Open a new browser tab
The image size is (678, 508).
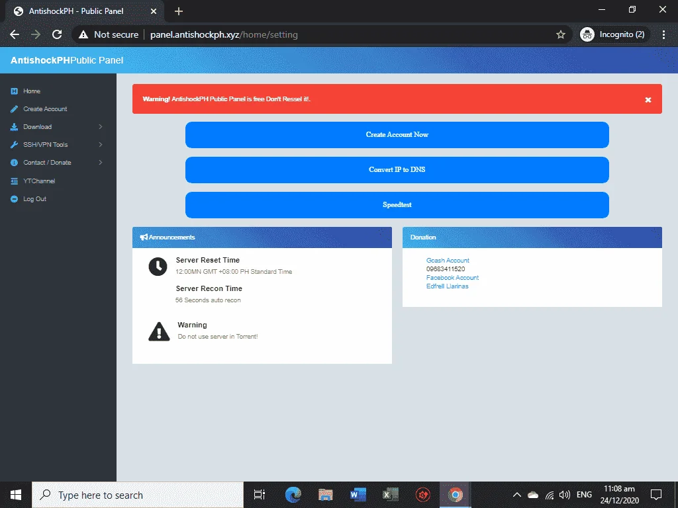coord(179,11)
